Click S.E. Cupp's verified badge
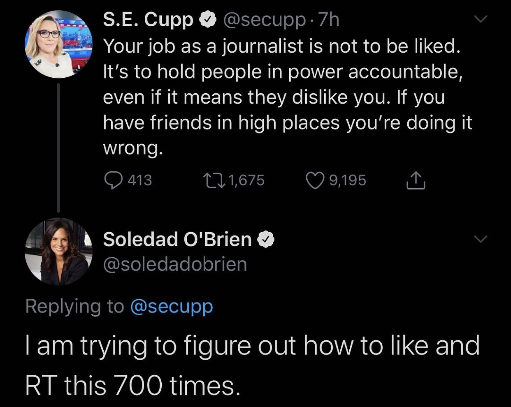This screenshot has height=407, width=511. click(x=208, y=19)
